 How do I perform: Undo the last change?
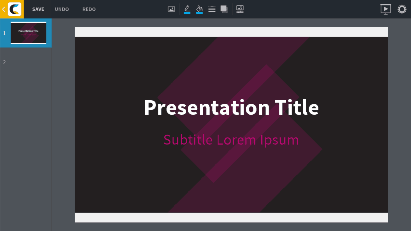pos(61,9)
